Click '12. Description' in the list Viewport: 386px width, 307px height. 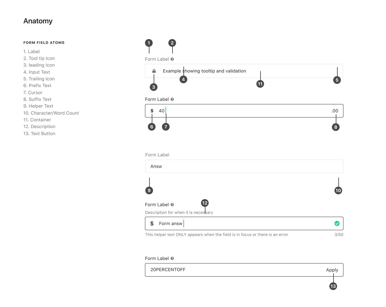click(39, 126)
